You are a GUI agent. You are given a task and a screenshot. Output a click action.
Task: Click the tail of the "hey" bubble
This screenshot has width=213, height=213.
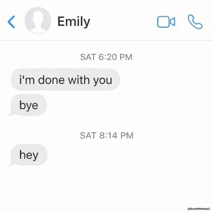tap(11, 163)
